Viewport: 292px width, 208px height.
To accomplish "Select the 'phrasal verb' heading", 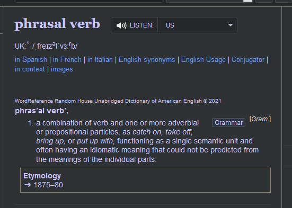I will 57,24.
